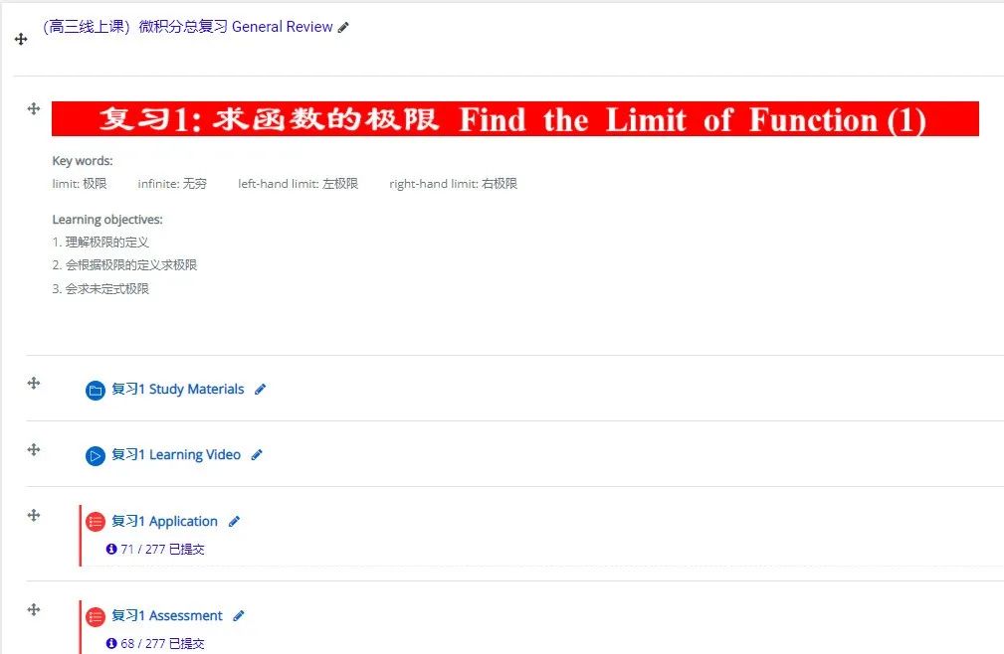
Task: Click the red Find the Limit of Function banner
Action: point(514,119)
